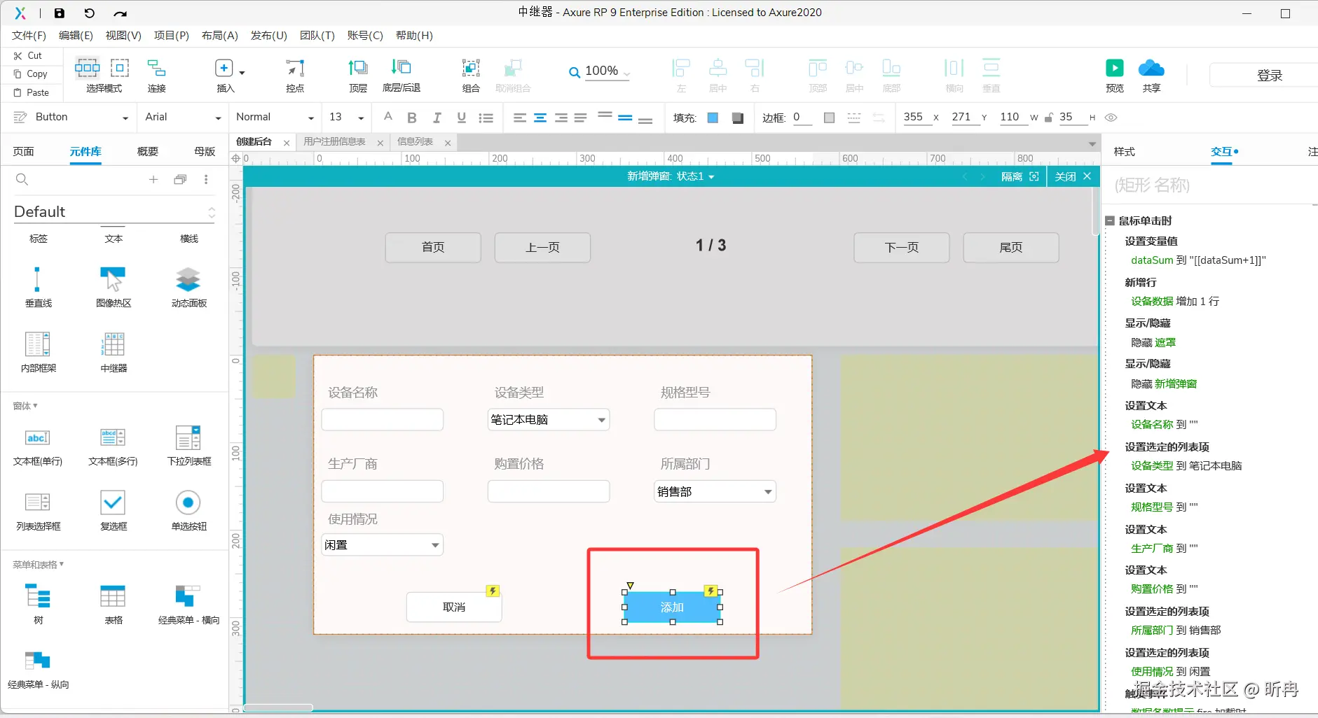The height and width of the screenshot is (718, 1318).
Task: Select the 树 tree widget
Action: coord(38,605)
